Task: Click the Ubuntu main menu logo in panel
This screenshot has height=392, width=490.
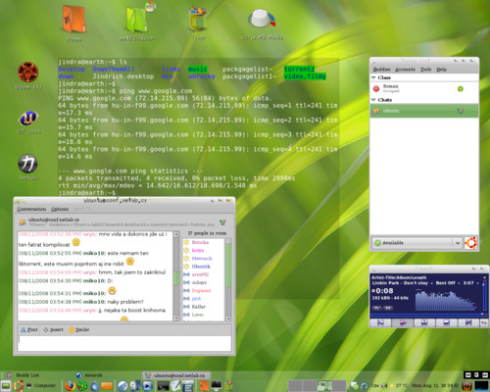Action: (x=18, y=386)
